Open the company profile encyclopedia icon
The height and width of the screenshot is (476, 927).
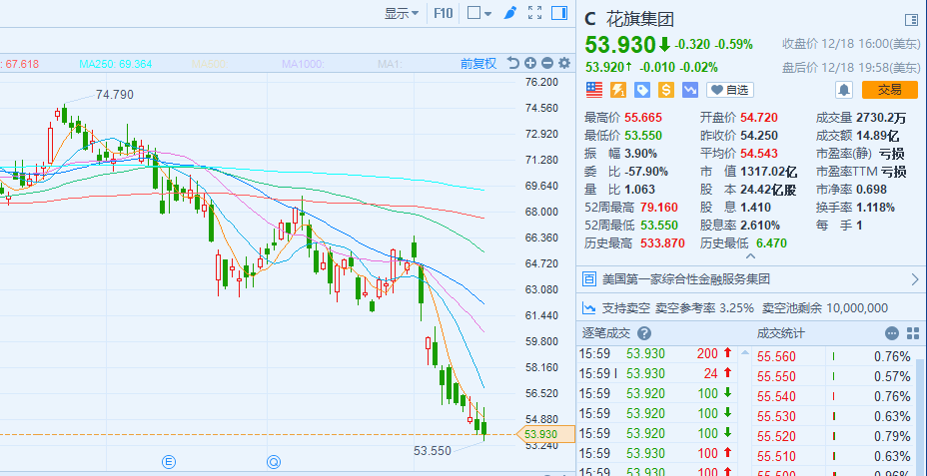[x=588, y=279]
